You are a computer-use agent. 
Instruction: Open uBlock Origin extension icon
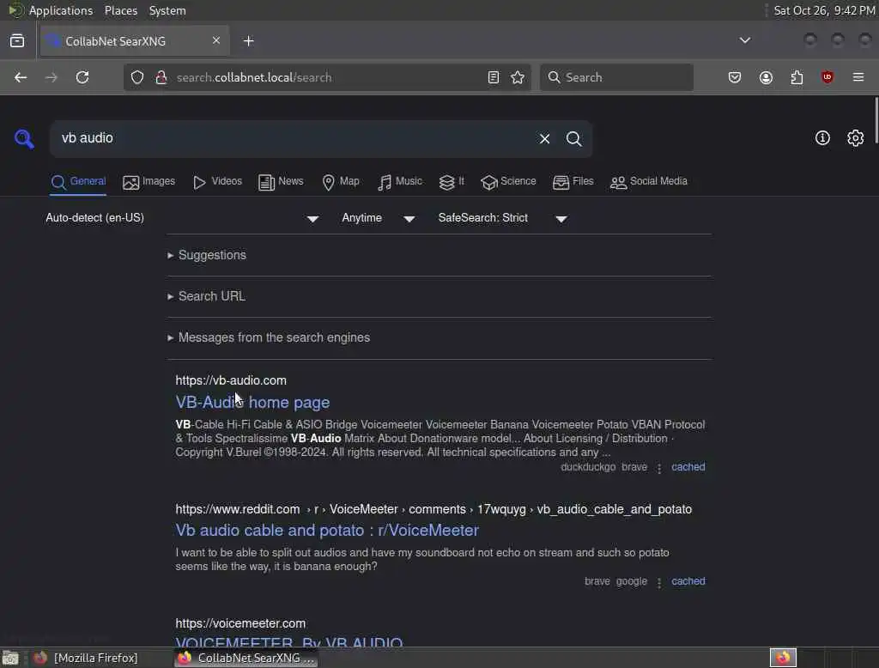[x=827, y=77]
